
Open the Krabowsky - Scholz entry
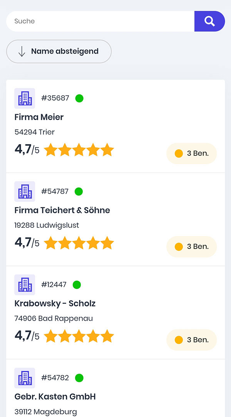[55, 303]
